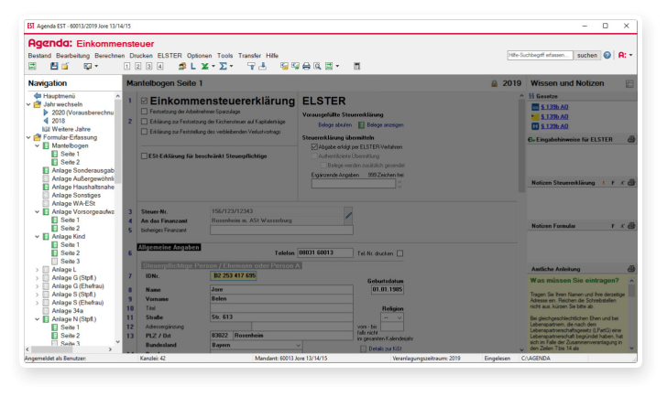Collapse the Mantelbogen tree node
This screenshot has height=397, width=667.
pyautogui.click(x=36, y=145)
